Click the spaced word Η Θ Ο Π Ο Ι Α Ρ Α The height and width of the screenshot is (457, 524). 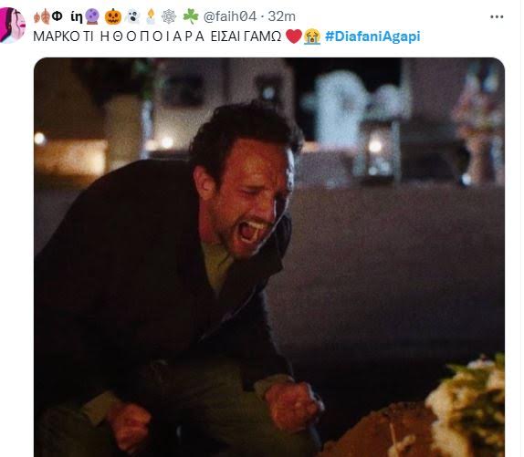pyautogui.click(x=152, y=36)
